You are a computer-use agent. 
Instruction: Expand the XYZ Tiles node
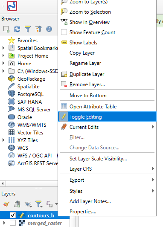(x=3, y=140)
